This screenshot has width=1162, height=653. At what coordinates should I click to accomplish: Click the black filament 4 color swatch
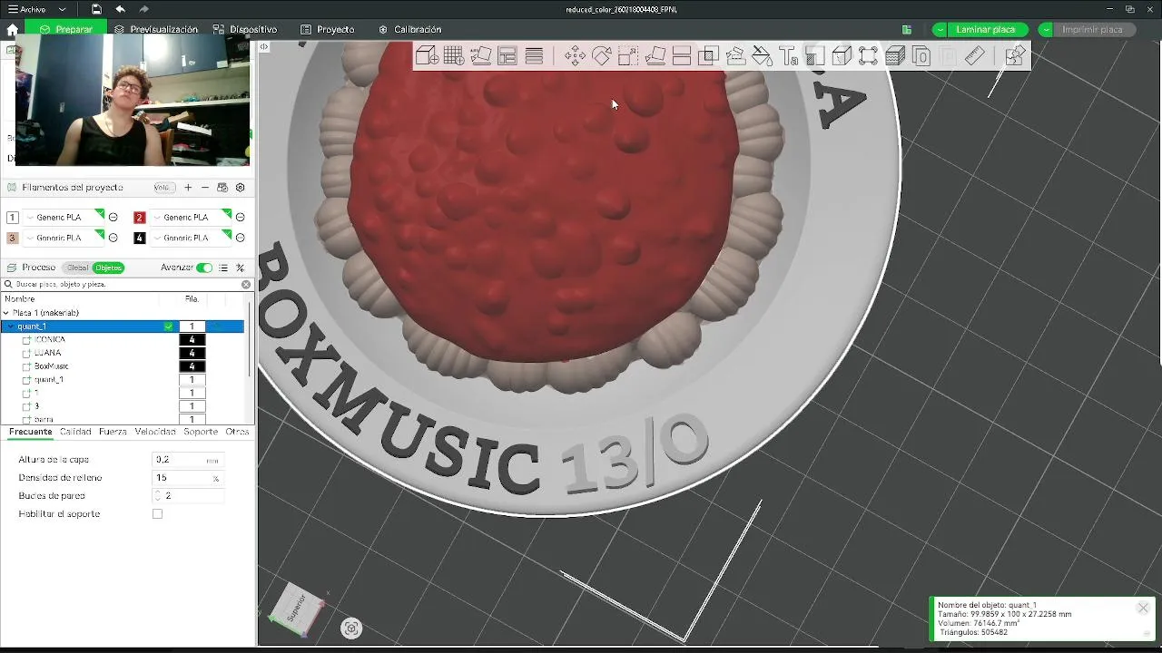140,239
